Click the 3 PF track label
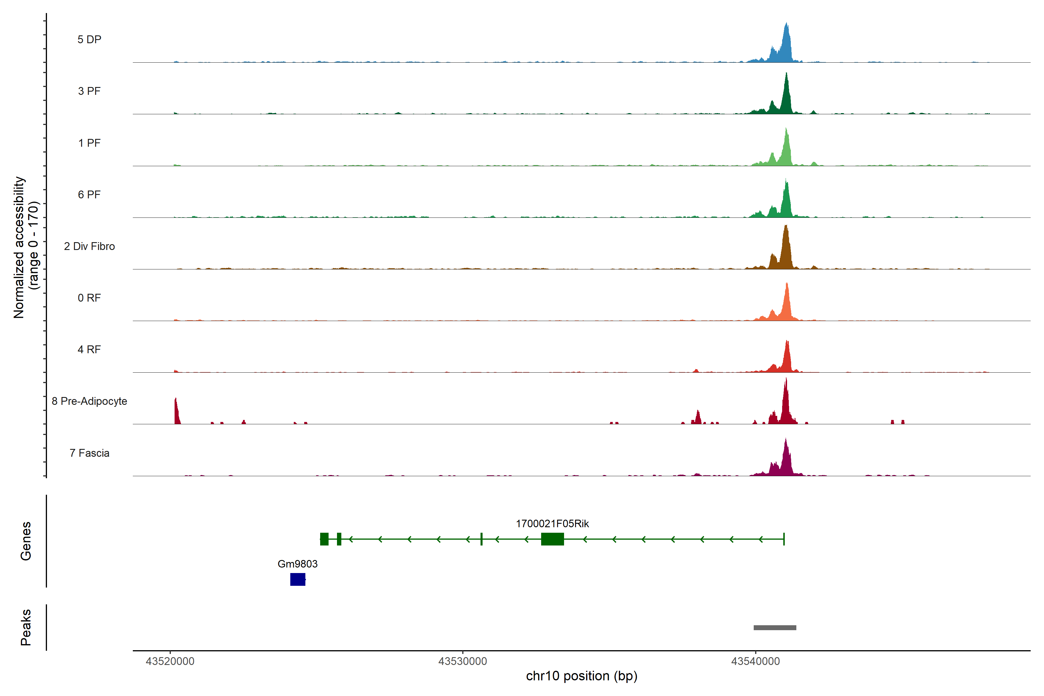This screenshot has height=696, width=1044. point(89,91)
